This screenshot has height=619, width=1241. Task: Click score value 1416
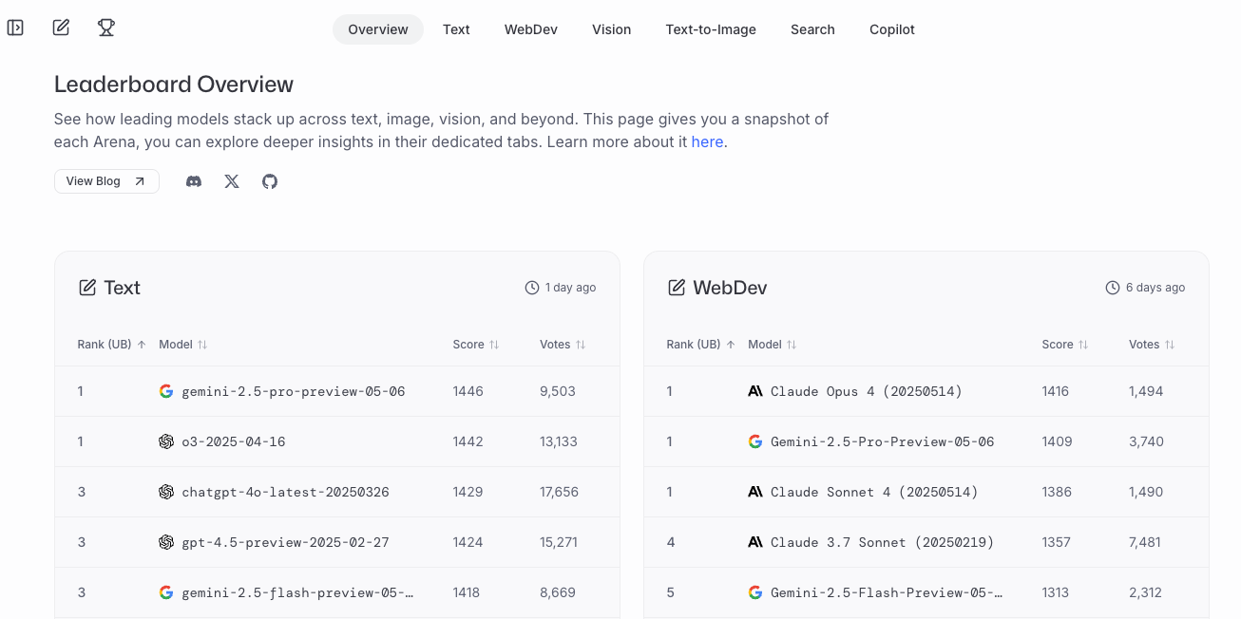pyautogui.click(x=1056, y=391)
